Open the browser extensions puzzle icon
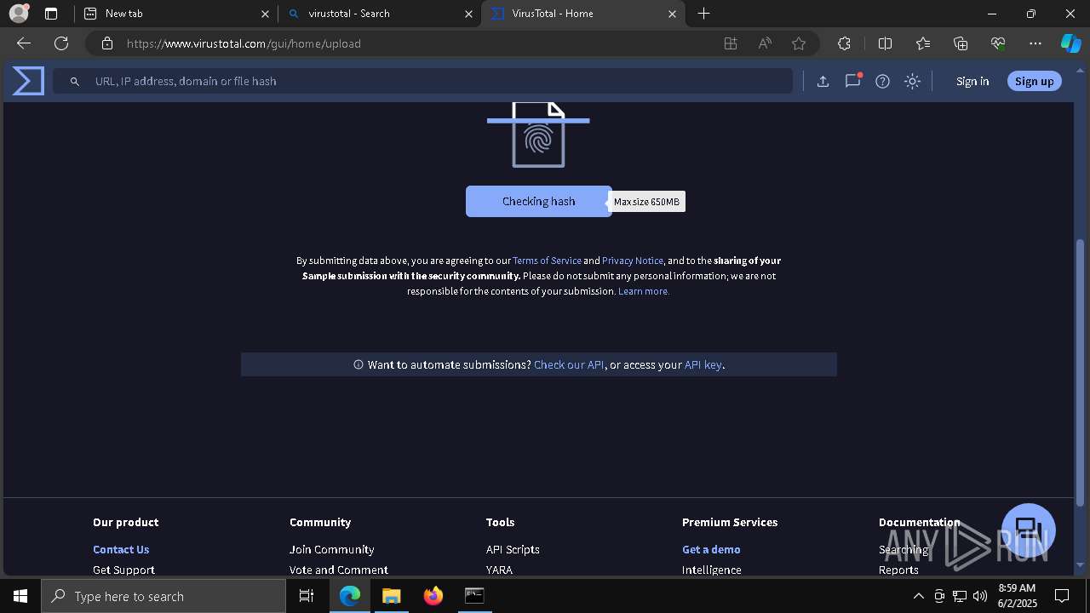1090x613 pixels. (844, 43)
